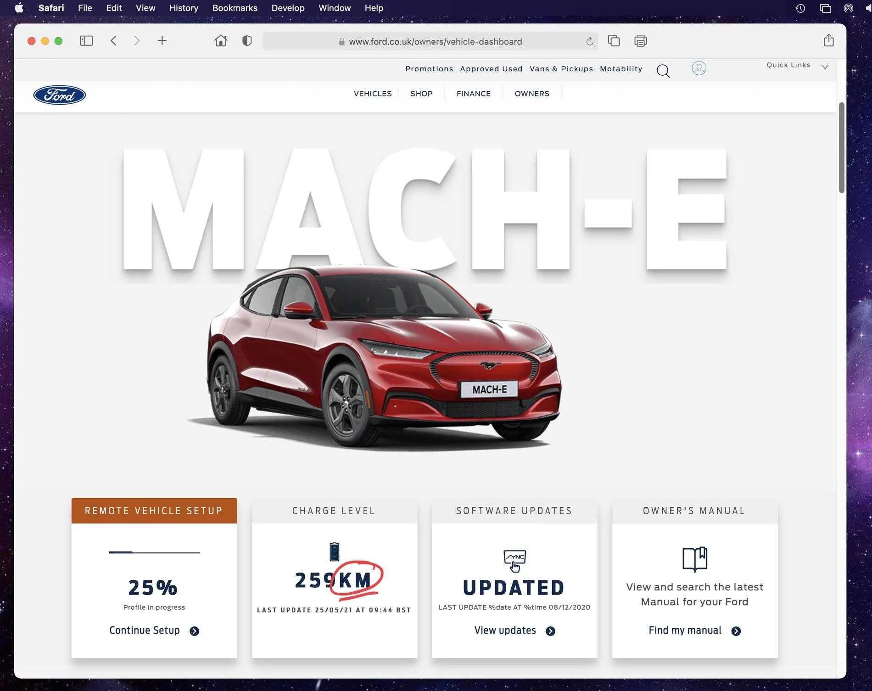872x691 pixels.
Task: Click the View updates link
Action: point(505,630)
